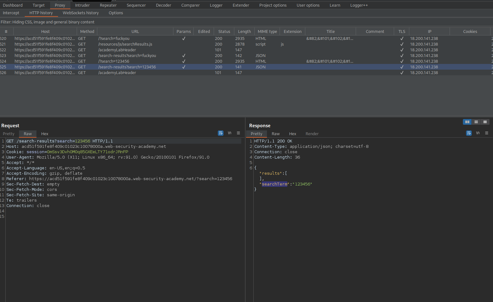Sort history by Comment column

[x=375, y=32]
